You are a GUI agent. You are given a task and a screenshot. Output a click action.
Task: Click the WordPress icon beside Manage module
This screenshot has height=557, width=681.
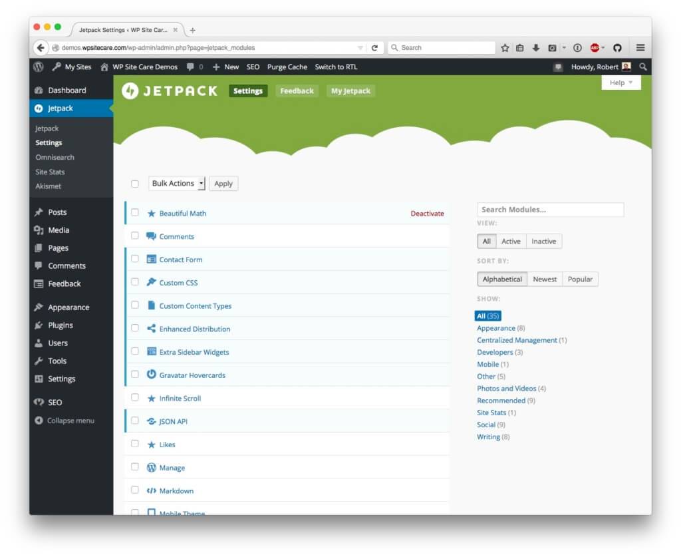pos(151,468)
